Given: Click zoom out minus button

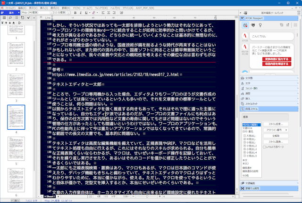Looking at the screenshot, I should [133, 196].
